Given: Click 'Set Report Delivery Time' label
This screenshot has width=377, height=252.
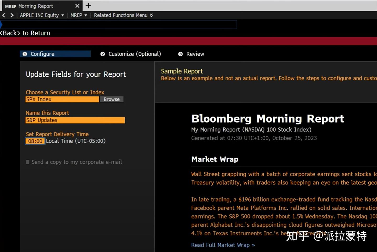Looking at the screenshot, I should [x=57, y=134].
